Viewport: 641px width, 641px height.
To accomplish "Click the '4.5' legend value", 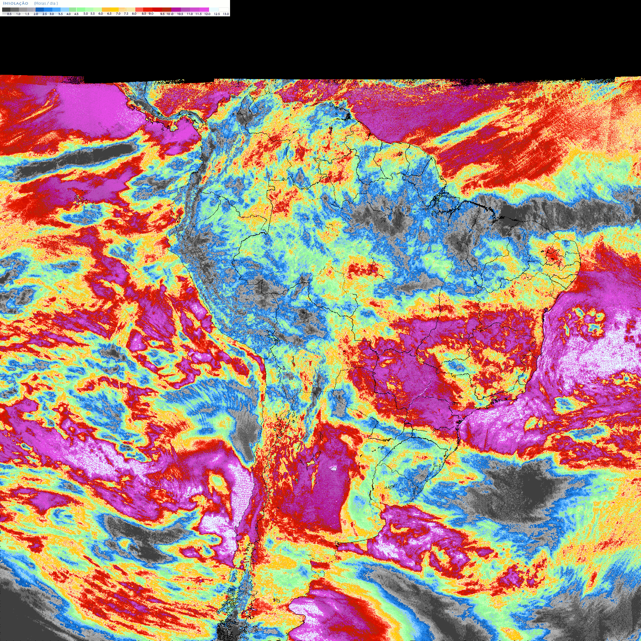I will [76, 14].
